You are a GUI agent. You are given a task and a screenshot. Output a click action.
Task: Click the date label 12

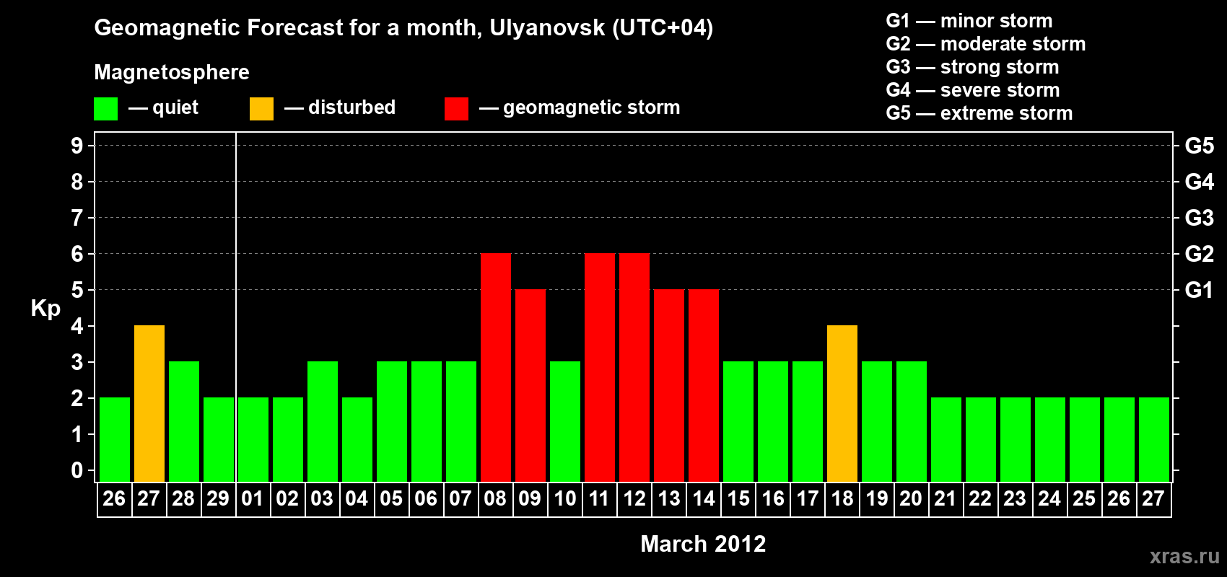[x=634, y=499]
